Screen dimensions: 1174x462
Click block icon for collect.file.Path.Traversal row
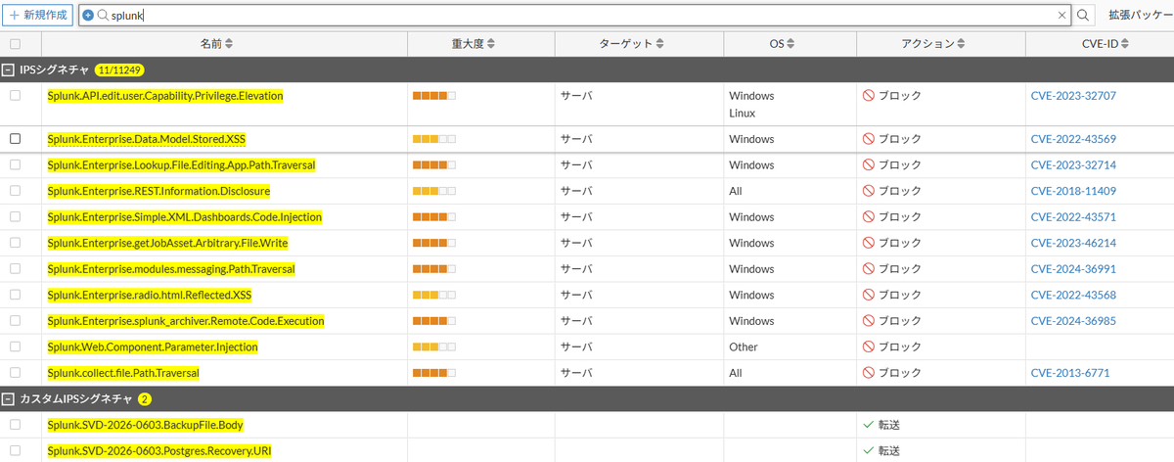(x=868, y=373)
